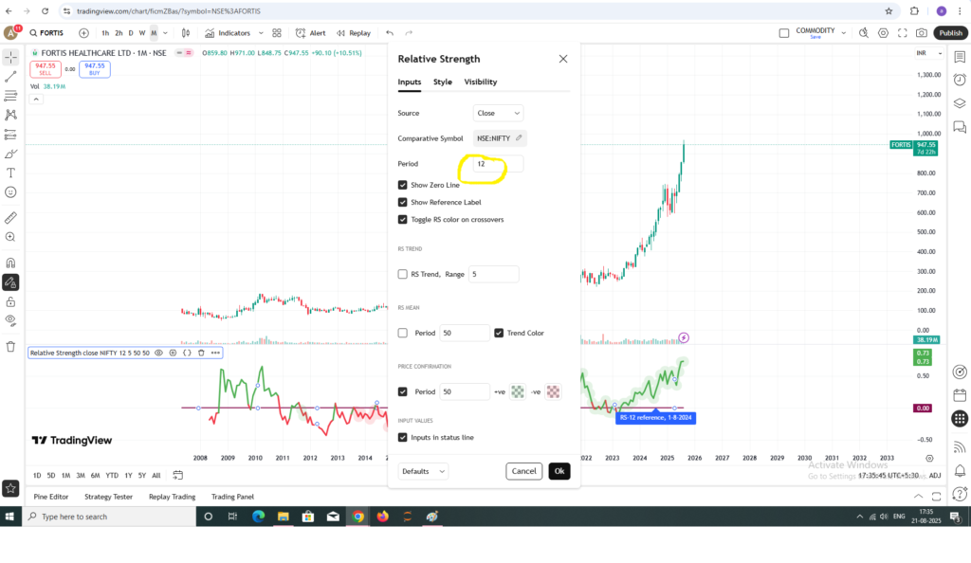The height and width of the screenshot is (563, 971).
Task: Switch to the Style tab
Action: point(442,82)
